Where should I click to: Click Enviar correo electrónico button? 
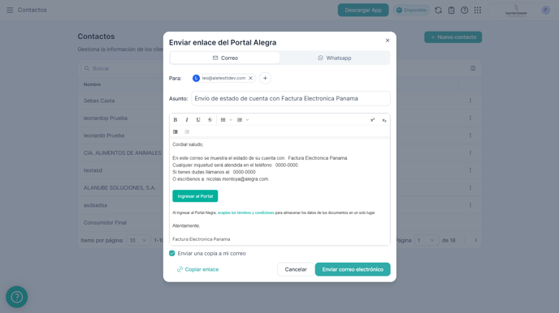[353, 269]
